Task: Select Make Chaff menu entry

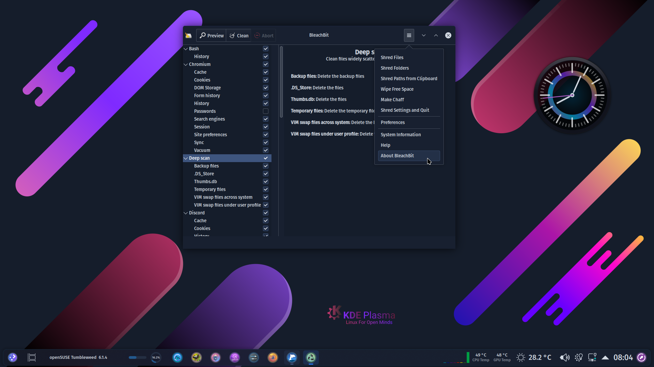Action: tap(409, 100)
